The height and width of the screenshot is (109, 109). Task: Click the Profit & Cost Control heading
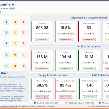coord(89,47)
